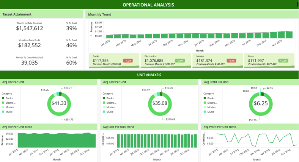Click the Movies swatch in Avg Profit legend
The height and width of the screenshot is (162, 299).
point(205,107)
